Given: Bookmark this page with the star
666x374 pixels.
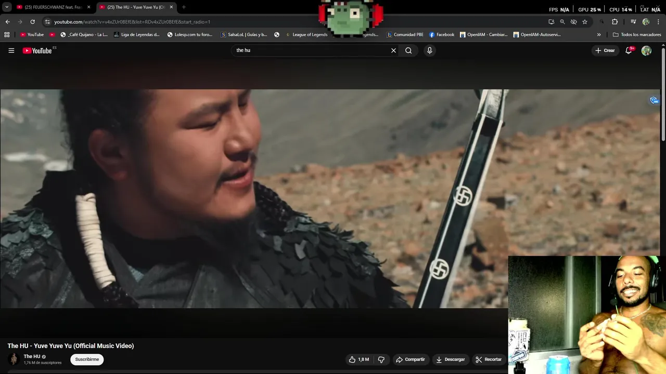Looking at the screenshot, I should click(x=585, y=22).
